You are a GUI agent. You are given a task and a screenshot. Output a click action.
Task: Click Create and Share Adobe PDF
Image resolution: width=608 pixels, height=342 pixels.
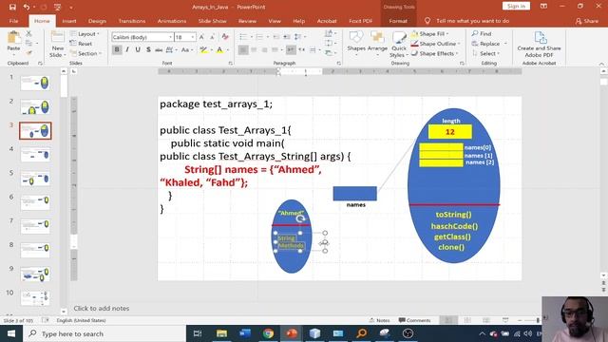coord(539,44)
